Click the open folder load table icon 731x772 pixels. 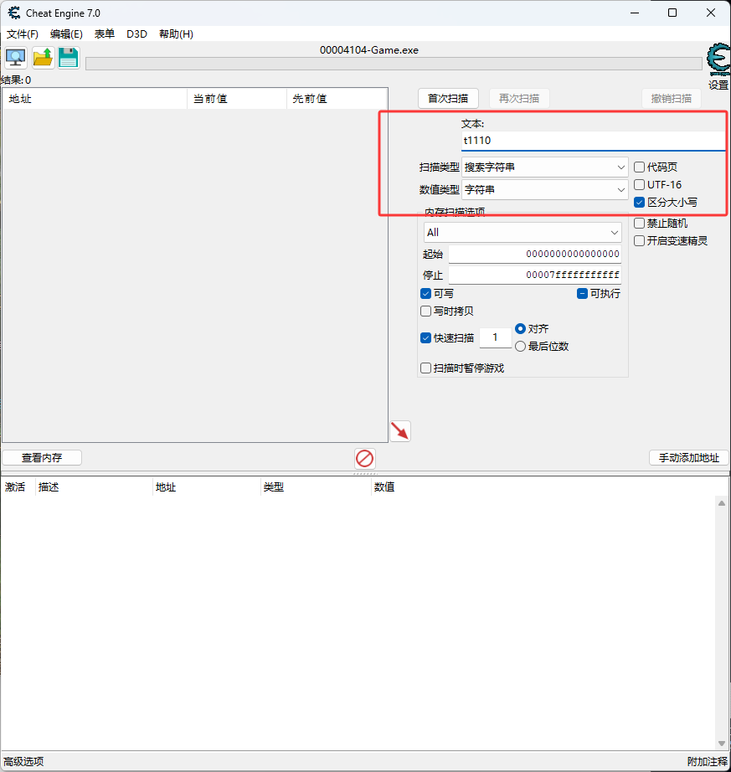click(x=43, y=58)
